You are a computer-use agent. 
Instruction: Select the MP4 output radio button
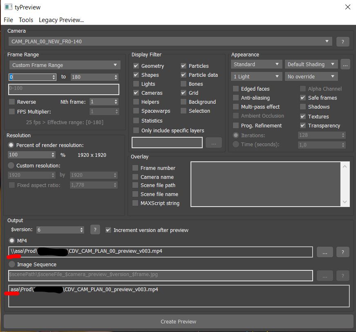pos(12,241)
